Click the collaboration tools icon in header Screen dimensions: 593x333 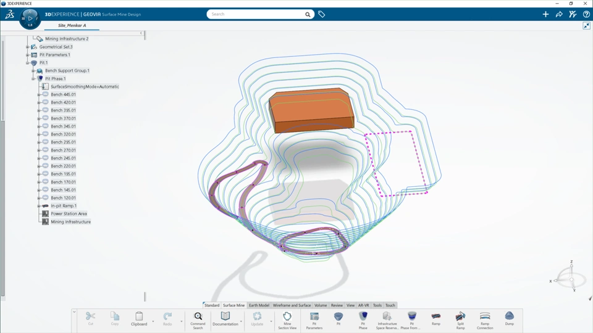click(573, 14)
